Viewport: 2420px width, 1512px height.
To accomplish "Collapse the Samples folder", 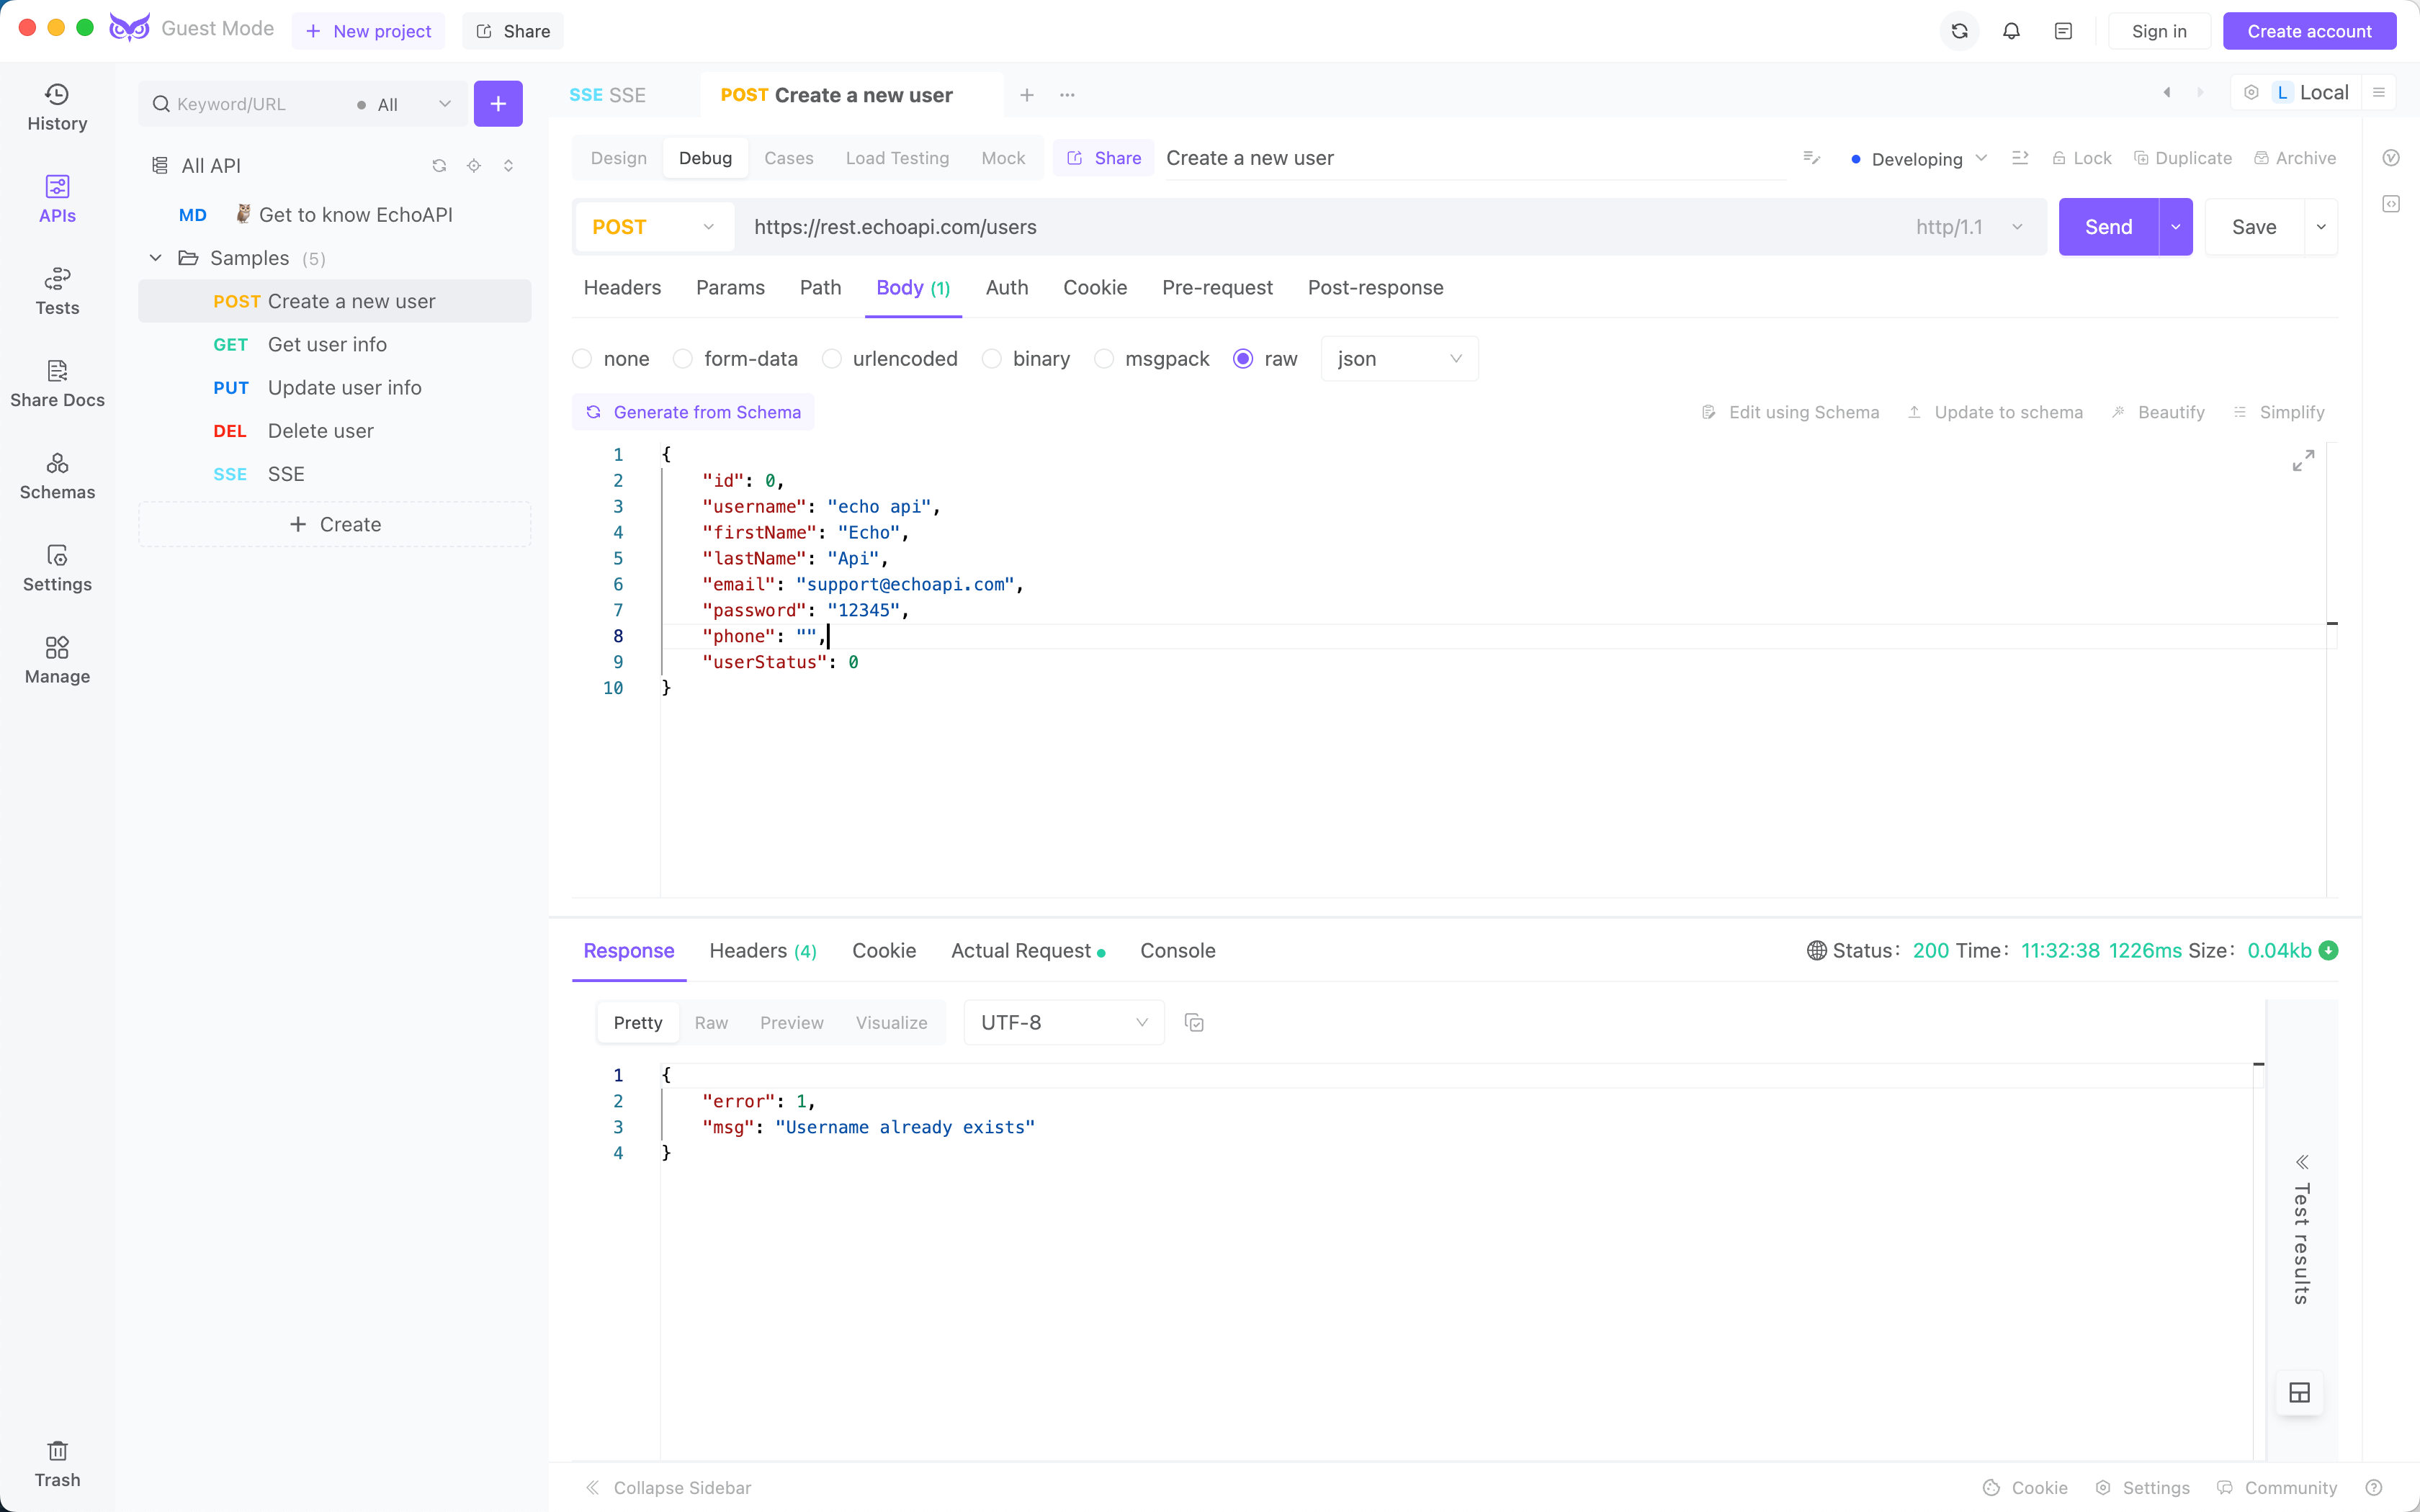I will coord(156,258).
